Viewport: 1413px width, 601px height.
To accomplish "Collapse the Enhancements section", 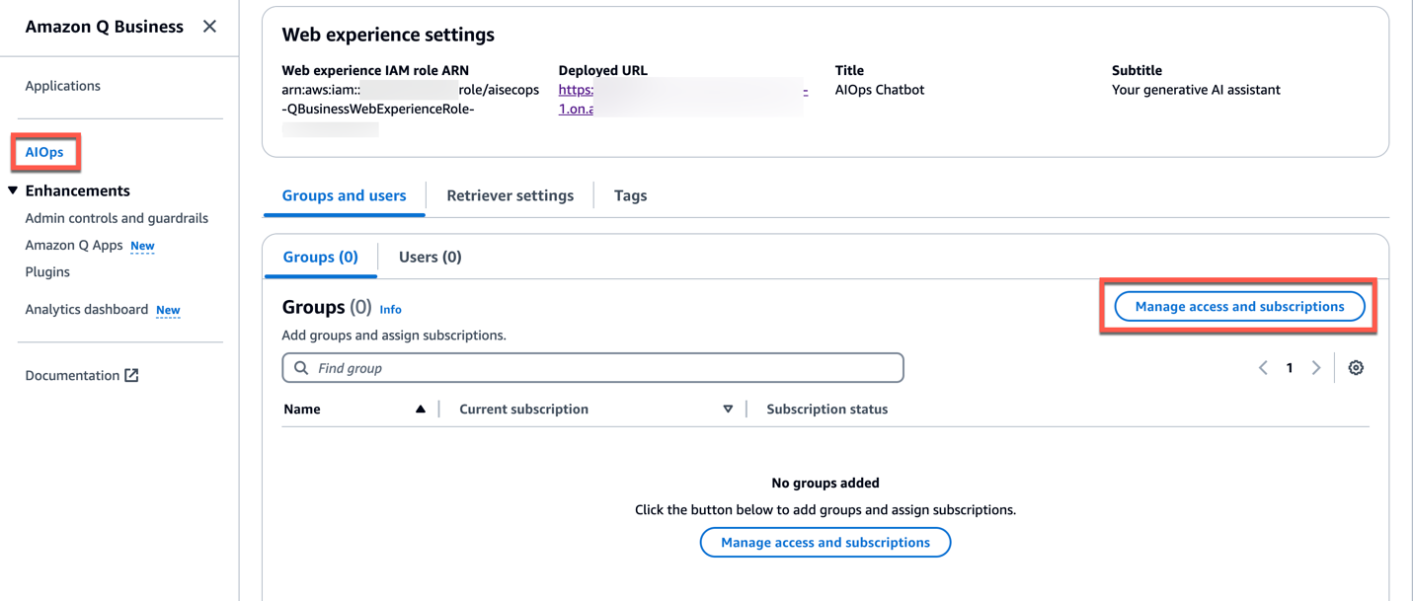I will pos(12,189).
